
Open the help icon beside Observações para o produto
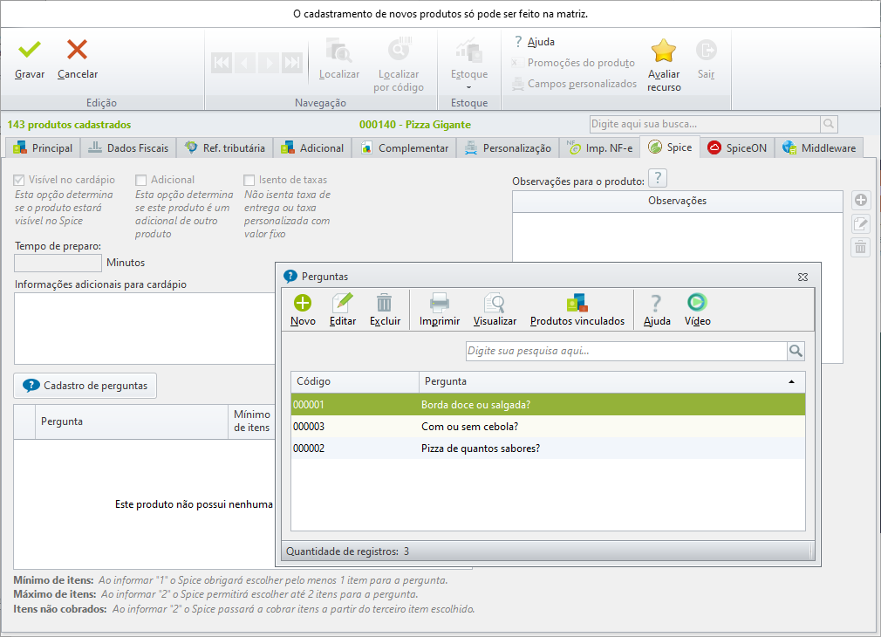[658, 178]
